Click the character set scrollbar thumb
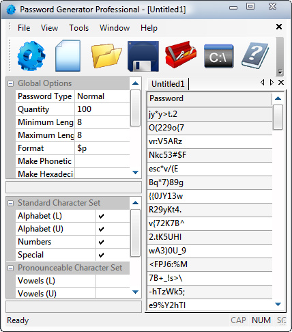 135,233
